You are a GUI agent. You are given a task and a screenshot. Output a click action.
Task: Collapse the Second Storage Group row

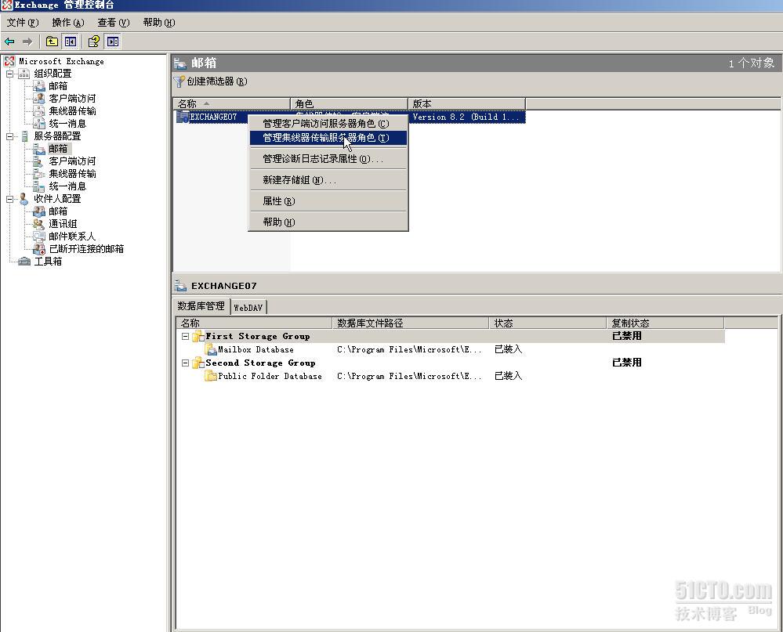pyautogui.click(x=185, y=363)
